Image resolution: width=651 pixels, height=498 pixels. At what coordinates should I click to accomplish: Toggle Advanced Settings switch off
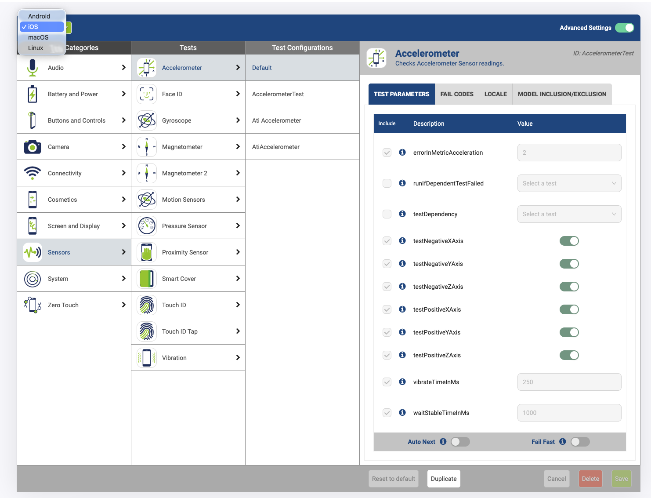[625, 28]
